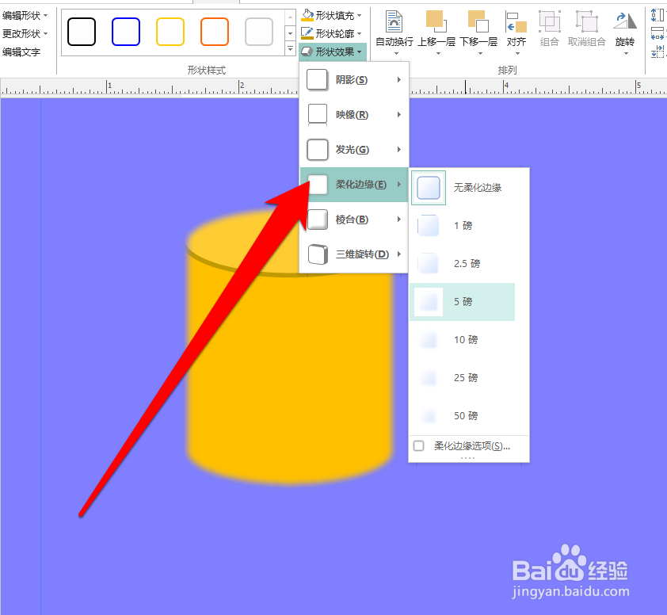Screen dimensions: 667x615
Task: Choose 10 磅 soft edge preset
Action: [x=463, y=340]
